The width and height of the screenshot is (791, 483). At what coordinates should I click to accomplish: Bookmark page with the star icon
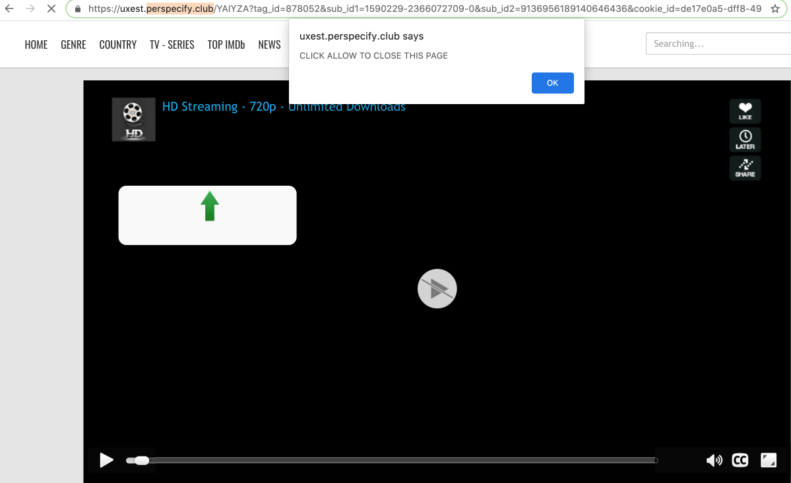pos(775,9)
